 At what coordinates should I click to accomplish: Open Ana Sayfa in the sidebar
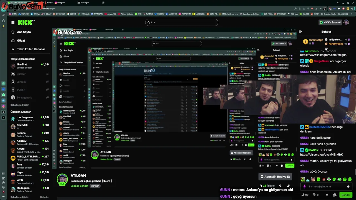(x=21, y=32)
